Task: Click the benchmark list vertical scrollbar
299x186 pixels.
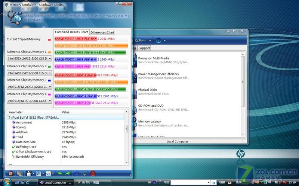Action: coord(243,81)
